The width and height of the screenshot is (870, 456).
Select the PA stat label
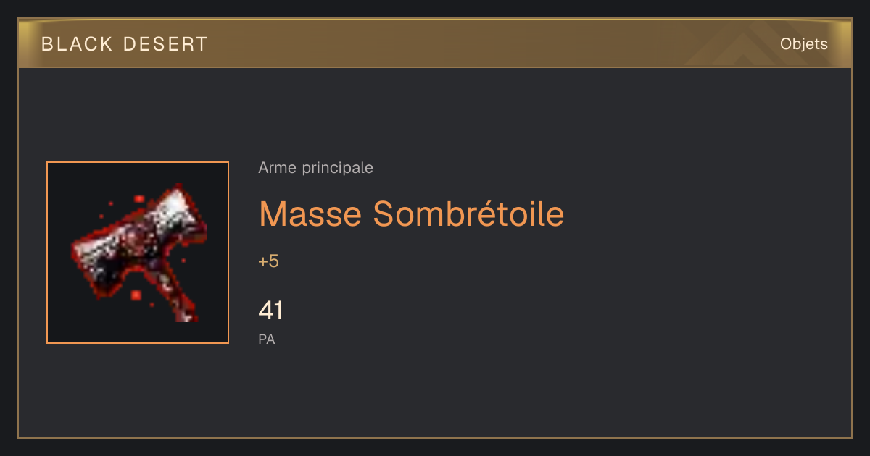[x=267, y=339]
